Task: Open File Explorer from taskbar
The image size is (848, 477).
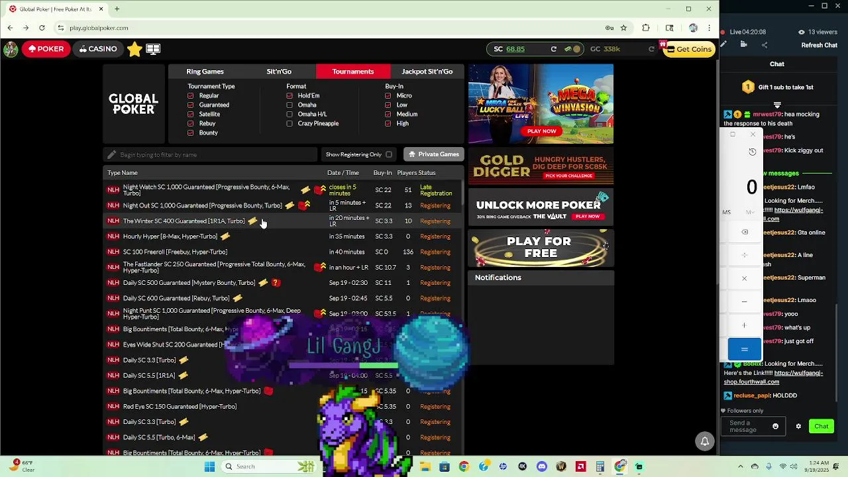Action: pyautogui.click(x=425, y=466)
